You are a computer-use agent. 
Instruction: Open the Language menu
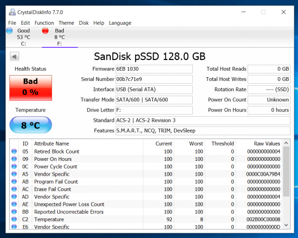click(120, 23)
